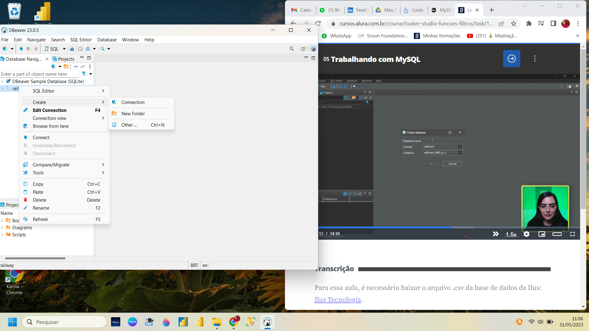The width and height of the screenshot is (589, 331).
Task: Click the Filter/Search icon in navigator
Action: [x=85, y=74]
